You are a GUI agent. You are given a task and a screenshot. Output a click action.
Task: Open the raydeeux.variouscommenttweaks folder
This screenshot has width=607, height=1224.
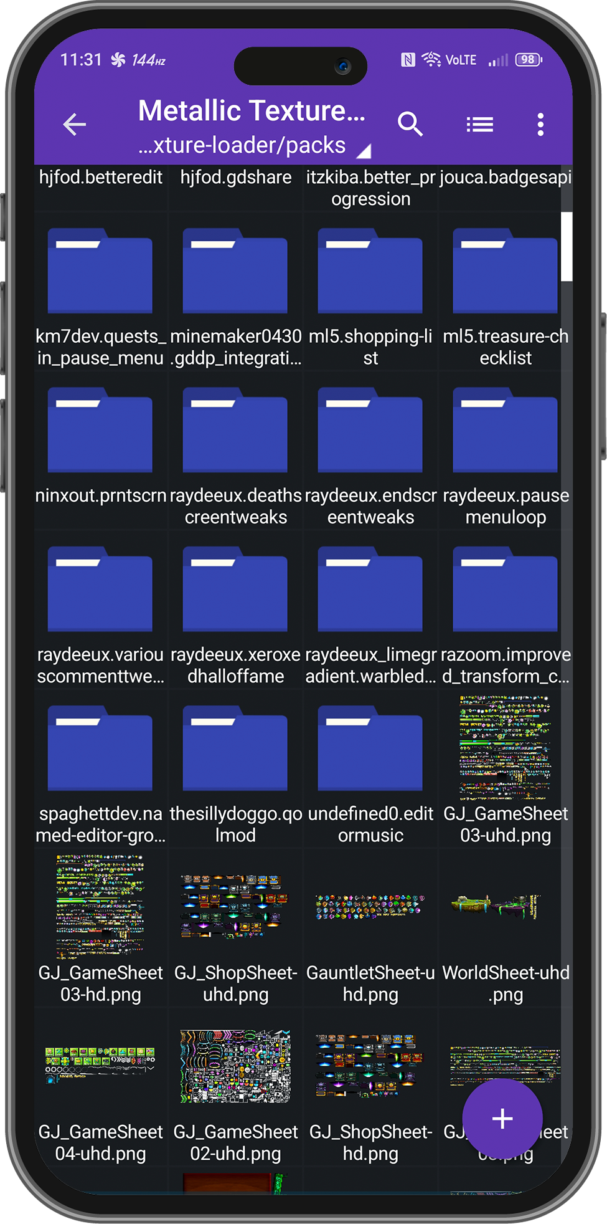[x=100, y=590]
